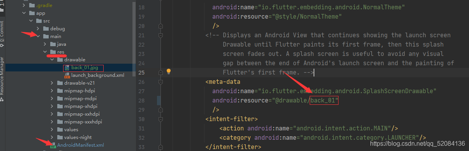Screen dimensions: 469x151
Task: Collapse the app folder
Action: (24, 13)
